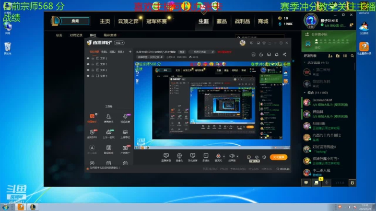The width and height of the screenshot is (376, 211).
Task: Expand microphone options arrow
Action: click(224, 156)
